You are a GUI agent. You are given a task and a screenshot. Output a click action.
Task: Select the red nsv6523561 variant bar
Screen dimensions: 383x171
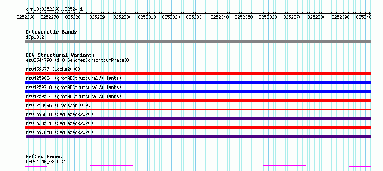coord(198,128)
